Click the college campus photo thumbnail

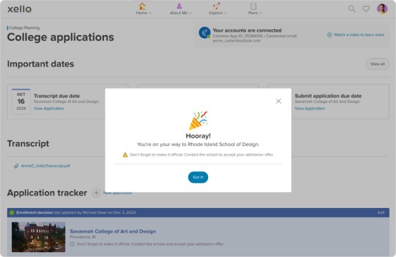coord(38,237)
